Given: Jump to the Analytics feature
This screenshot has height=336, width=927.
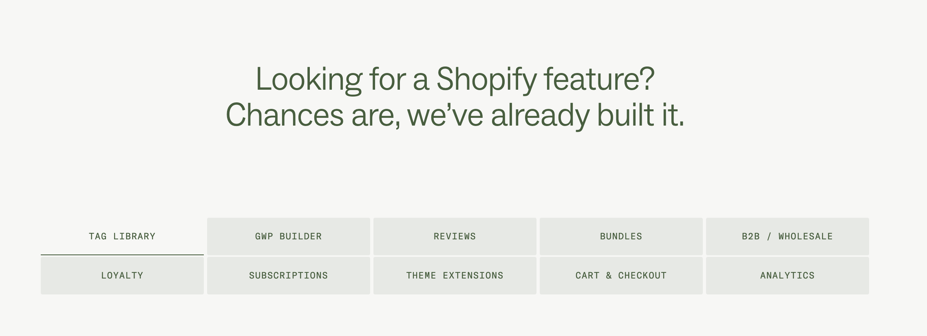Looking at the screenshot, I should tap(787, 276).
